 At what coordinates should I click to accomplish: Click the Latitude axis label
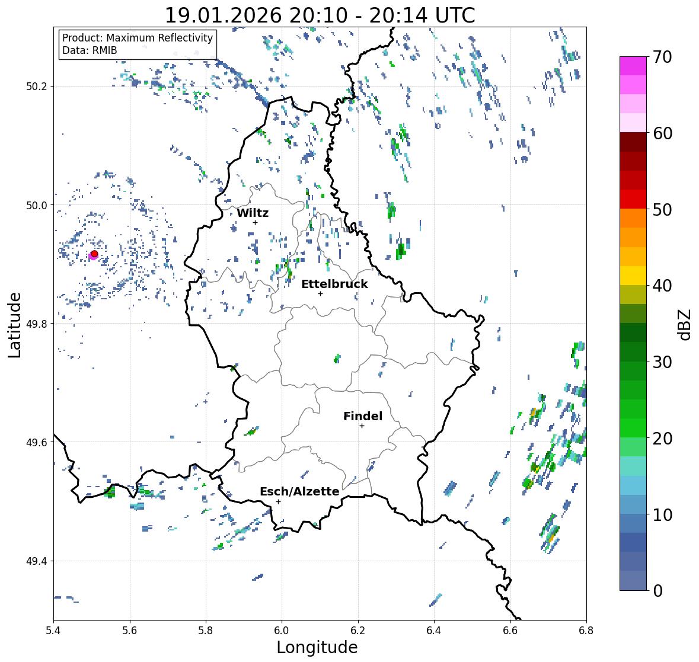[15, 325]
